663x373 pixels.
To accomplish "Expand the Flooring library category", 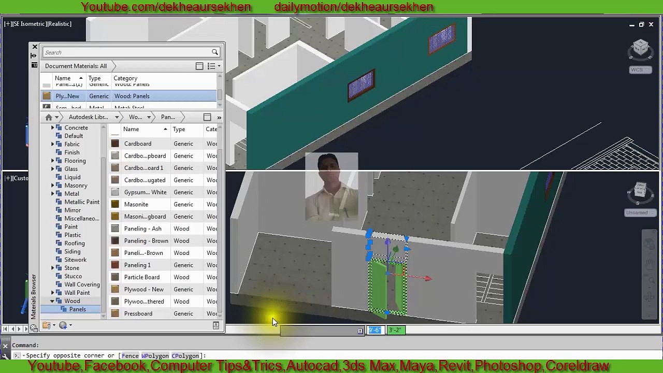I will click(x=52, y=161).
